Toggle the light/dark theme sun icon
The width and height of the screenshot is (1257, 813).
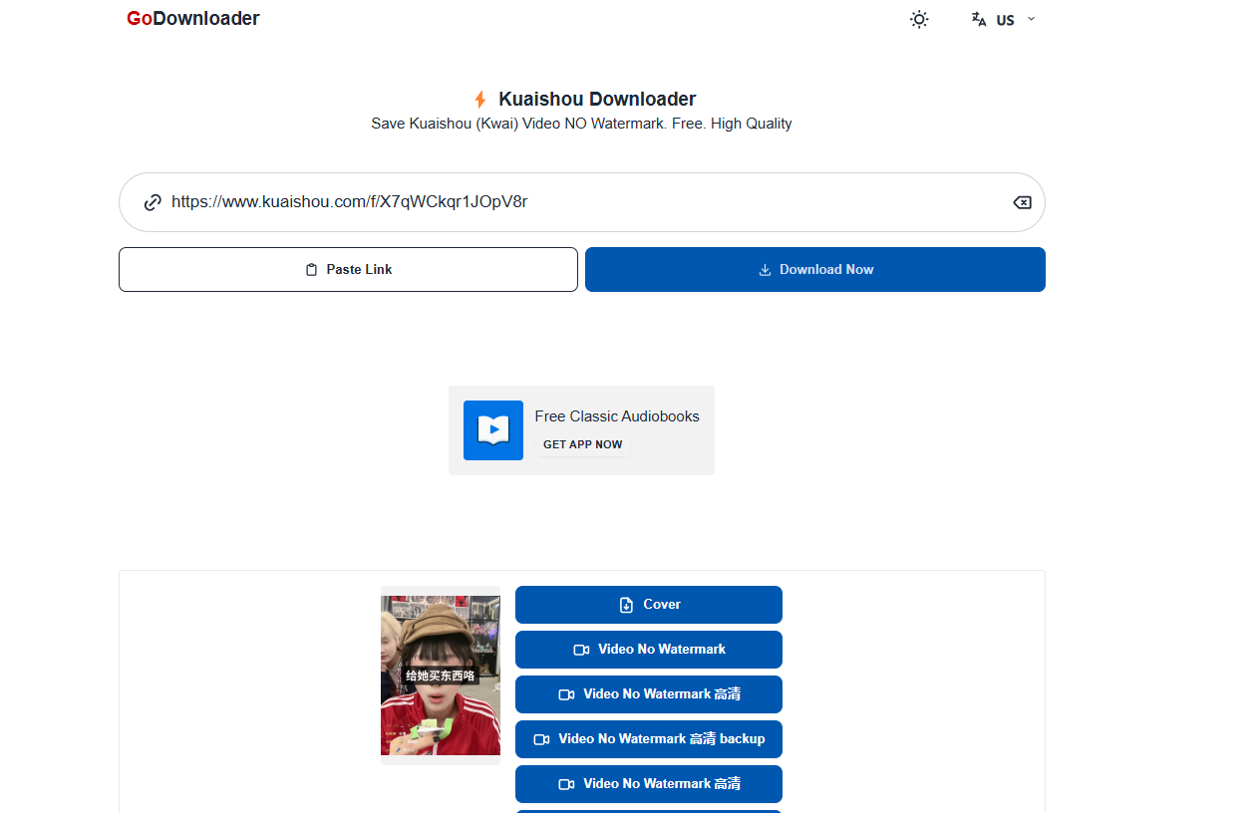point(918,19)
